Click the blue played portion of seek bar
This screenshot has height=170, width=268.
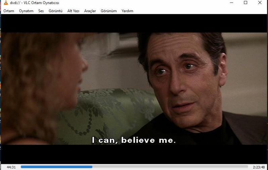(56, 167)
